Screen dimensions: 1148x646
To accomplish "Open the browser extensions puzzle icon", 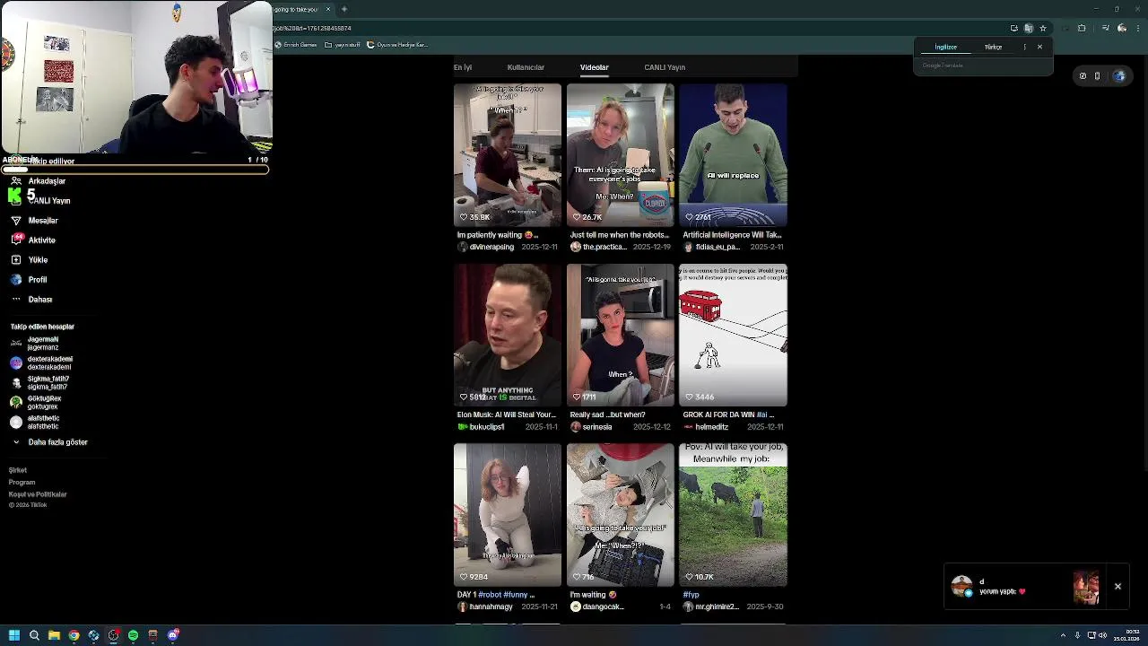I will click(x=1082, y=28).
